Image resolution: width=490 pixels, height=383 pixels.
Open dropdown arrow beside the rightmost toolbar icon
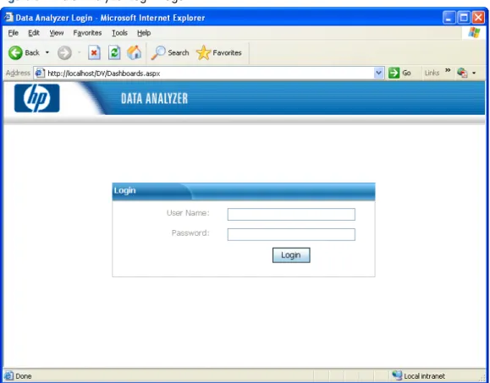474,73
